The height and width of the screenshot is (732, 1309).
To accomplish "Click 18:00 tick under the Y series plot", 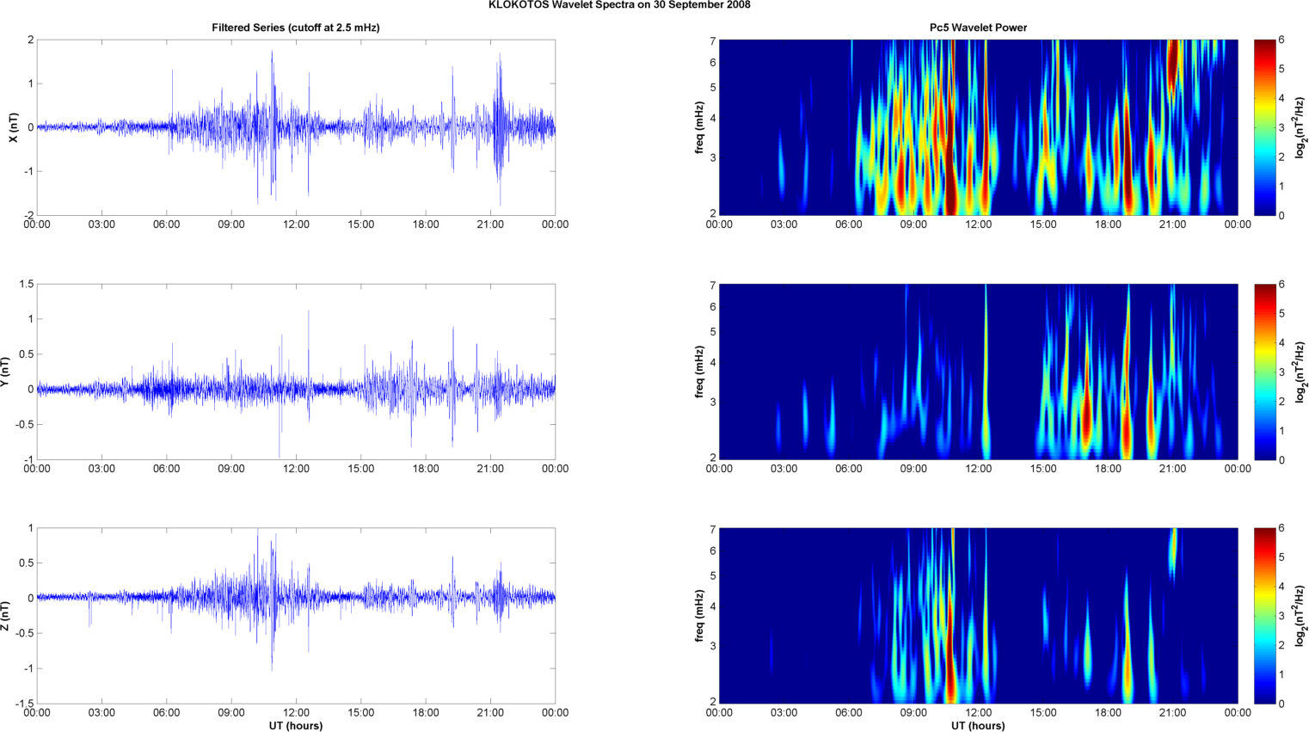I will pyautogui.click(x=426, y=469).
